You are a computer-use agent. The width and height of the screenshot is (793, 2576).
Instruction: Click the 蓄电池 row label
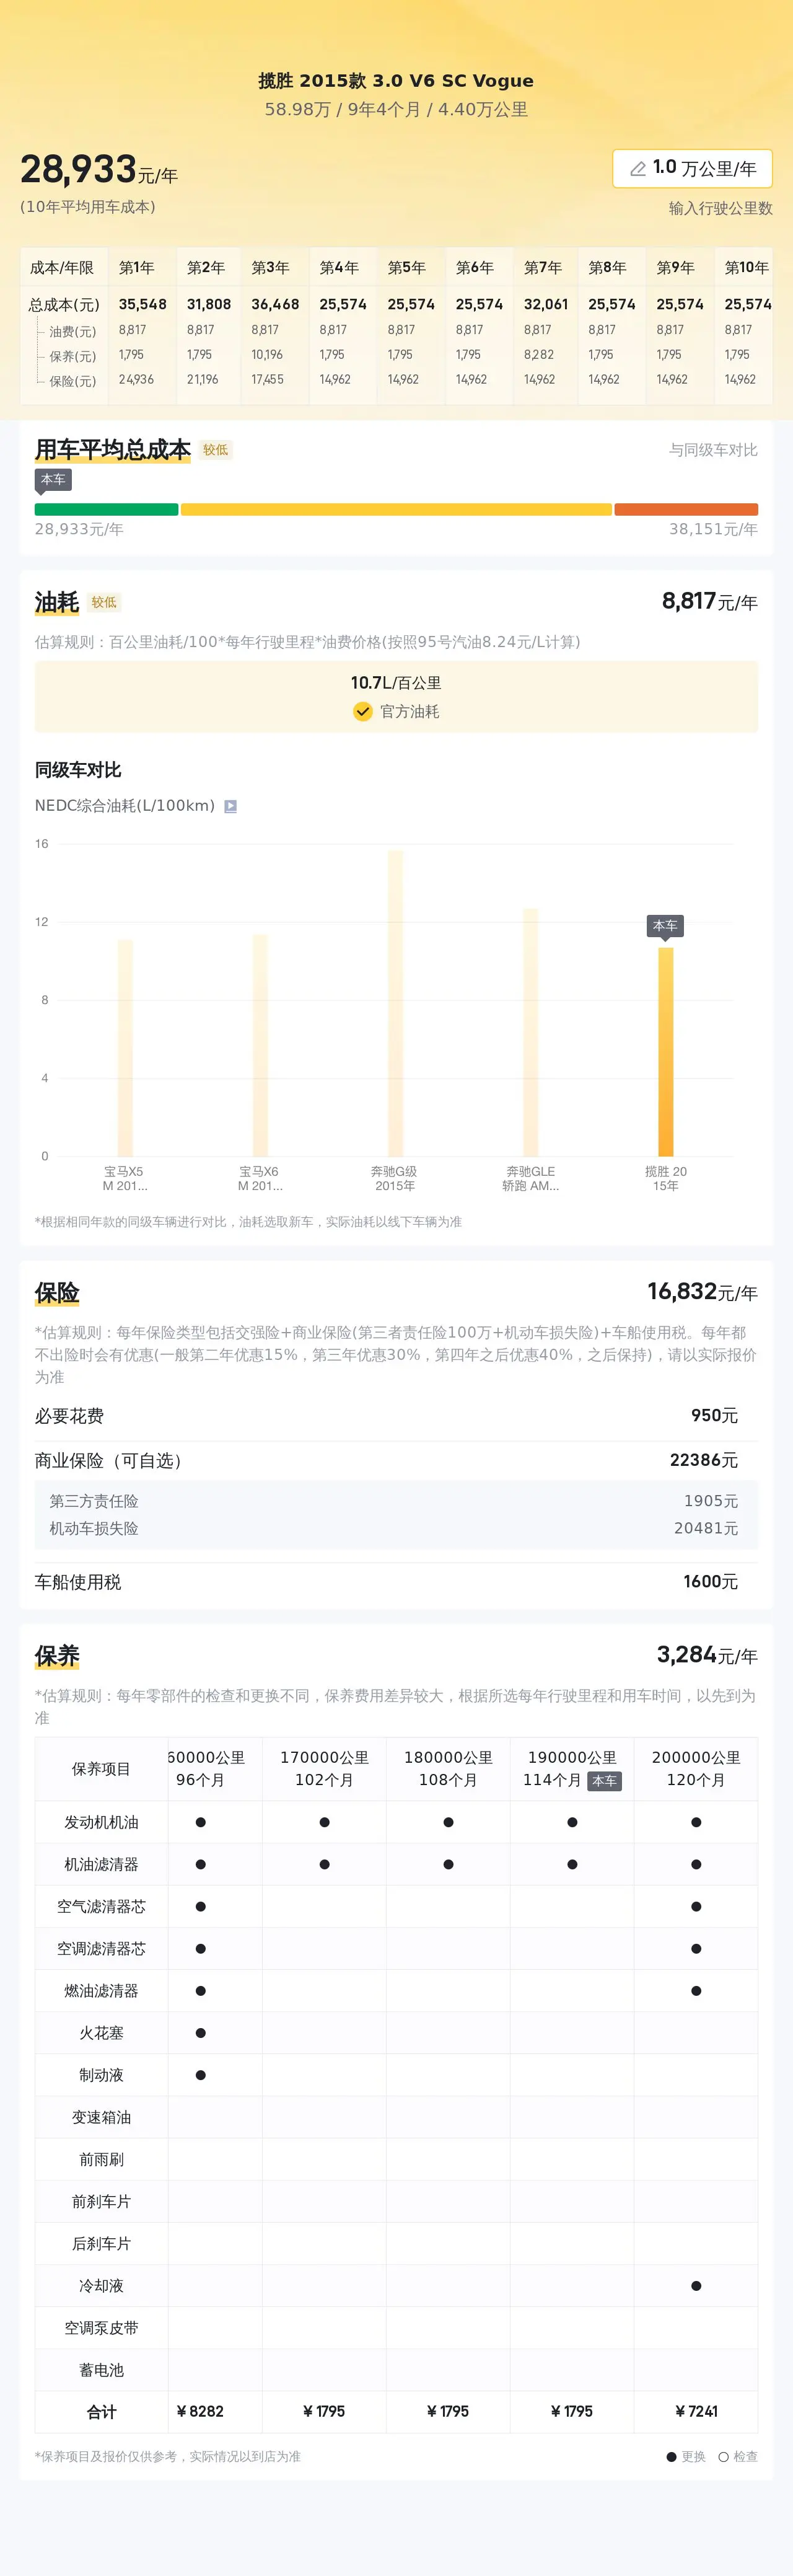click(x=101, y=2370)
